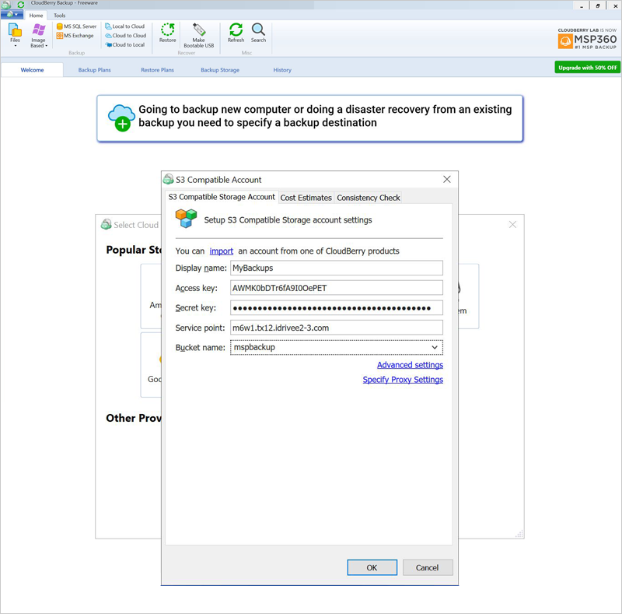The width and height of the screenshot is (622, 614).
Task: Click into the Access key field
Action: pos(337,288)
